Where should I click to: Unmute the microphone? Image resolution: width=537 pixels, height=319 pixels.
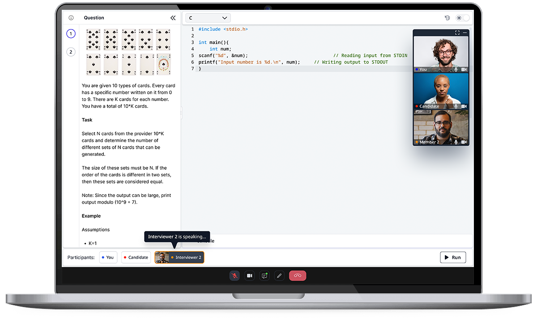(234, 276)
